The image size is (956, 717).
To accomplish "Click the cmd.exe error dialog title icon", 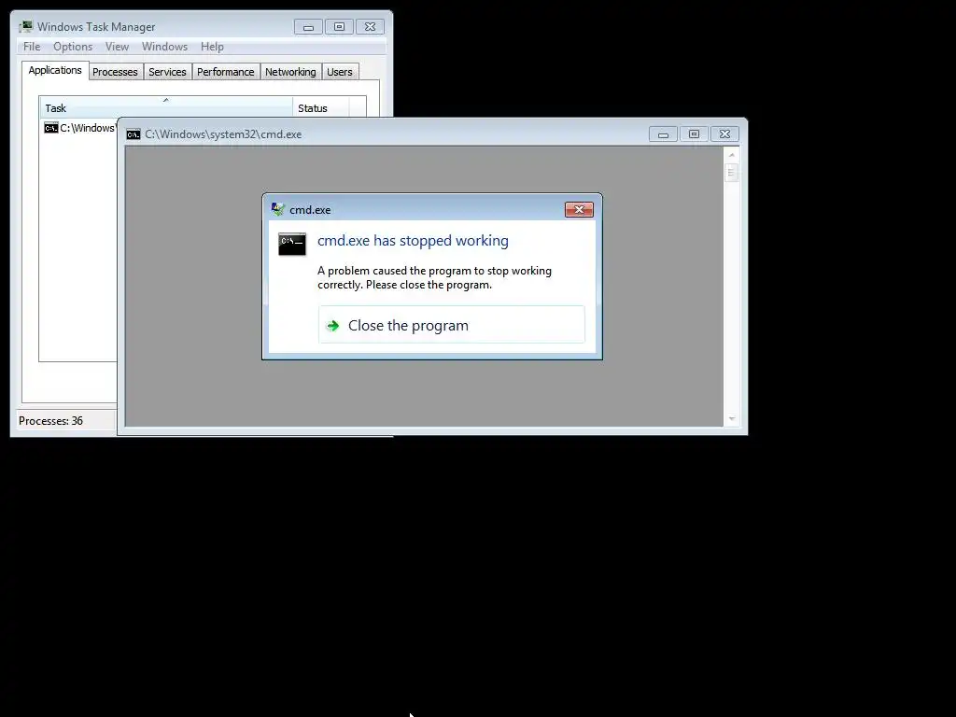I will 278,209.
